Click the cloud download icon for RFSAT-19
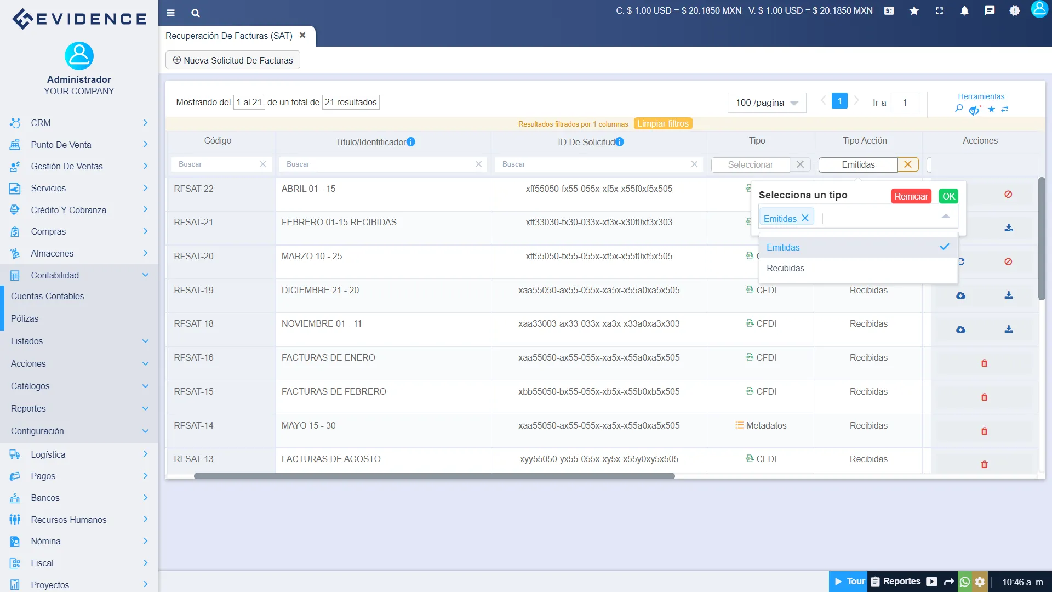The height and width of the screenshot is (592, 1052). [960, 295]
